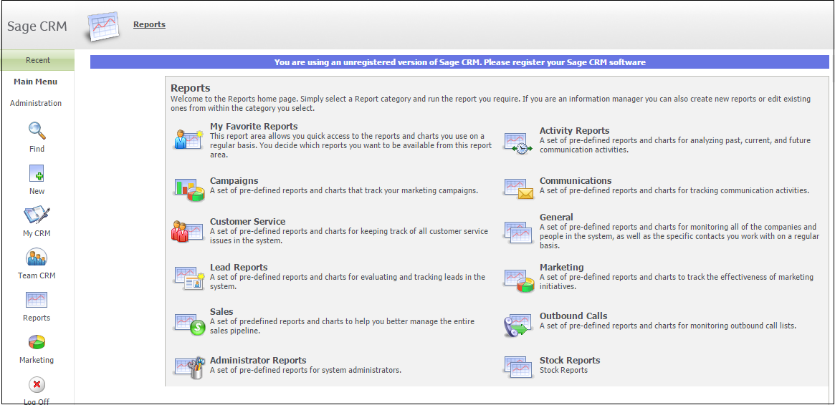835x405 pixels.
Task: Click the Reports breadcrumb link in header
Action: [x=149, y=24]
